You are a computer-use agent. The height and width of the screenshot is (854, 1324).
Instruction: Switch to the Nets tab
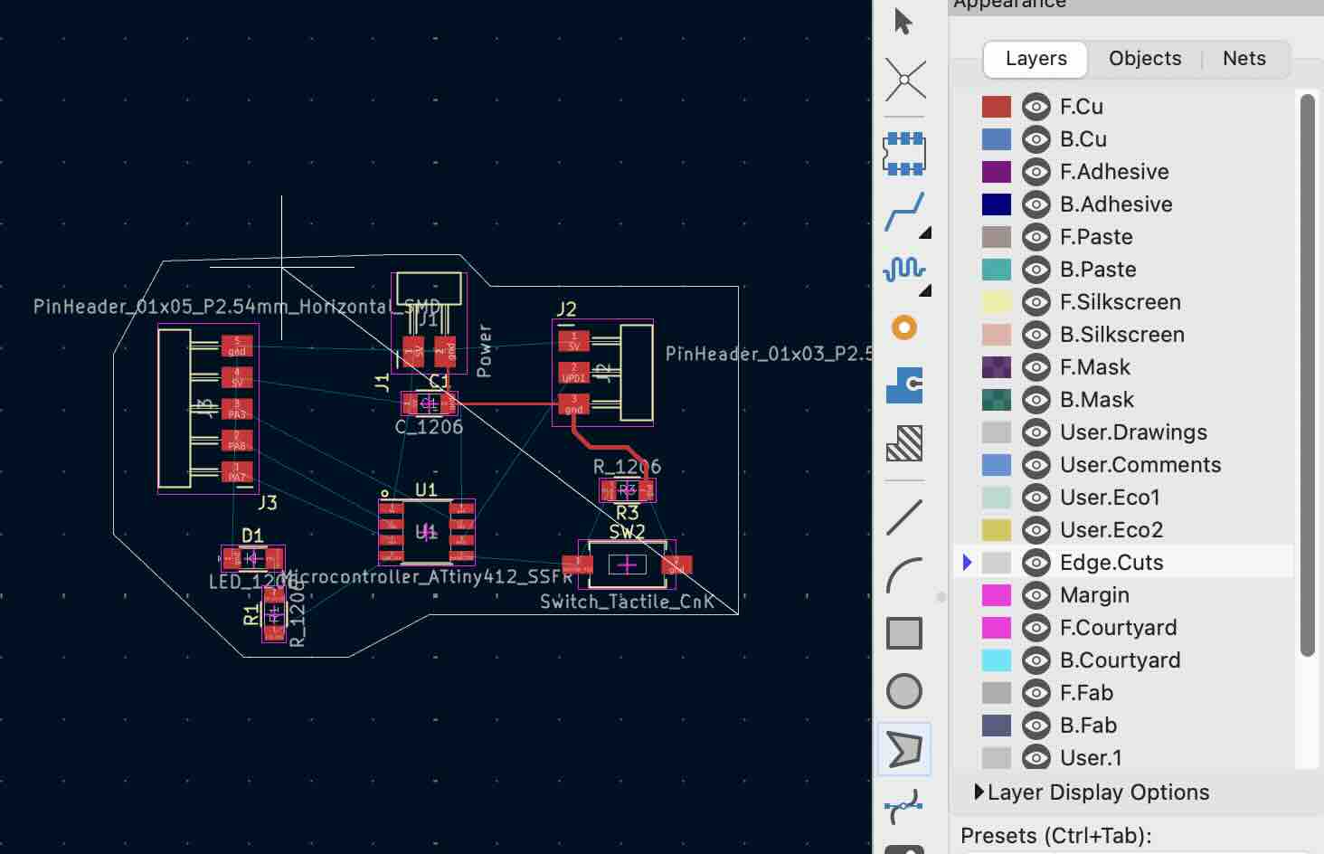pyautogui.click(x=1244, y=59)
